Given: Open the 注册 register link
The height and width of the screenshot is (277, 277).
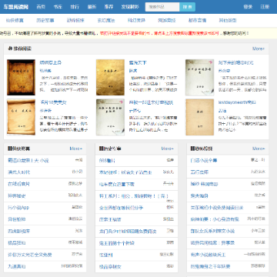Looking at the screenshot, I should (265, 7).
